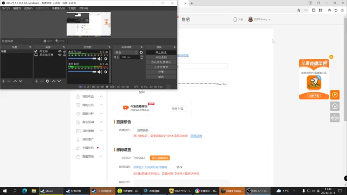This screenshot has width=347, height=195.
Task: Toggle lock on 浏览器 source
Action: [64, 51]
